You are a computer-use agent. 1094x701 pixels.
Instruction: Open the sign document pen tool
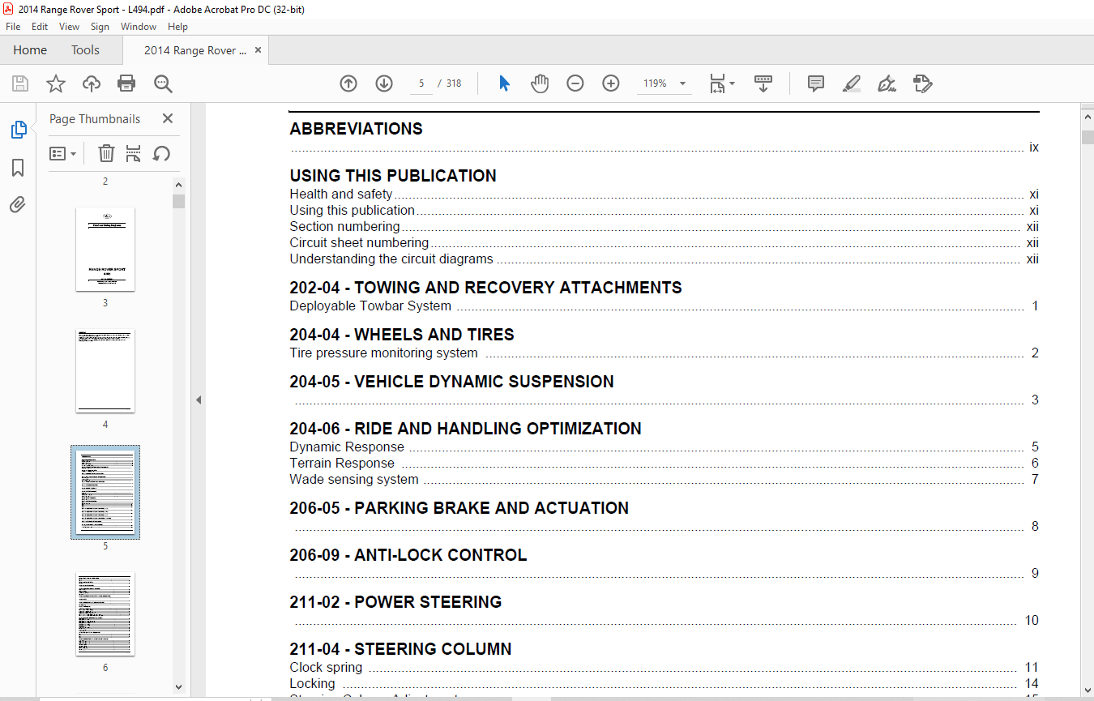(x=887, y=83)
